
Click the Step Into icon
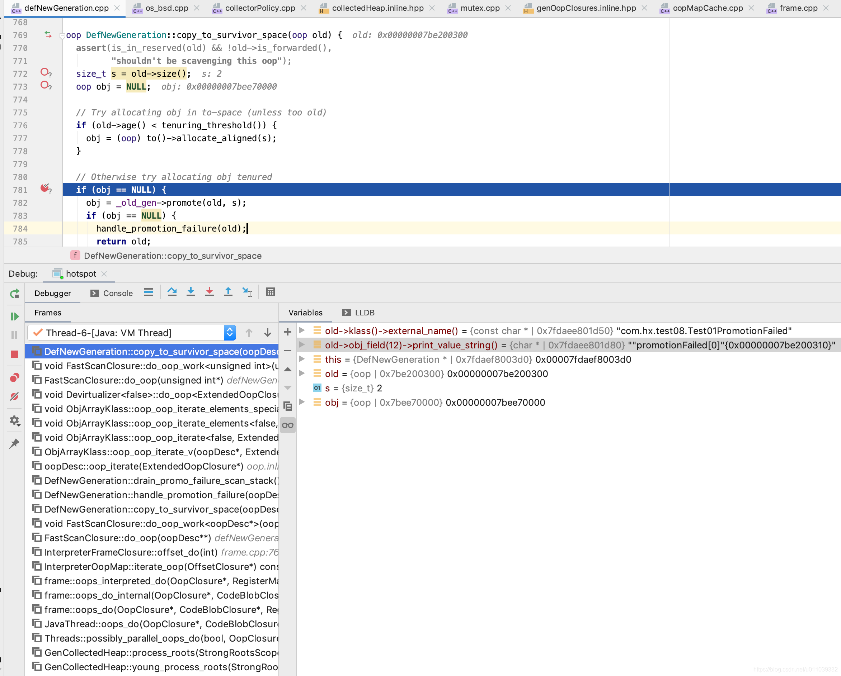coord(191,292)
